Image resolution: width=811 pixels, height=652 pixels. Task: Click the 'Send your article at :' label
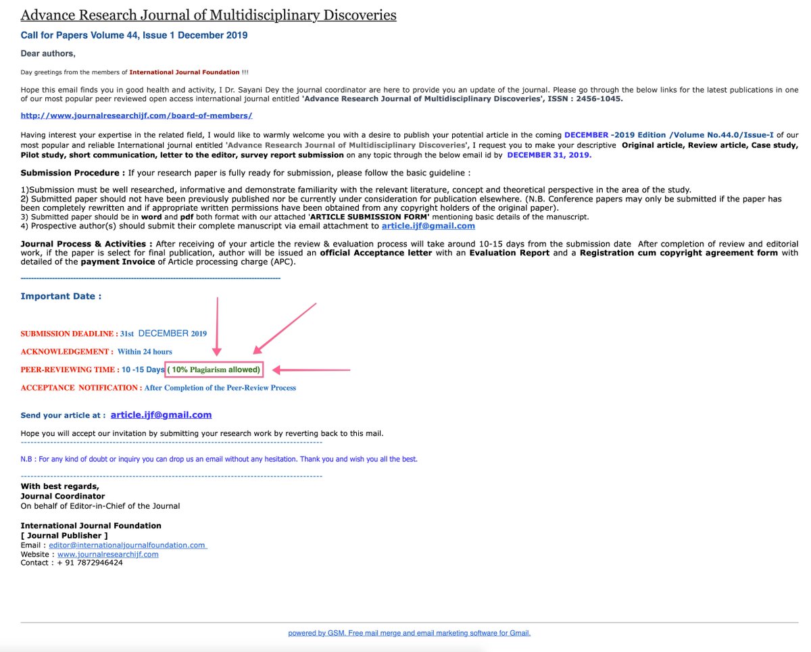pos(63,416)
